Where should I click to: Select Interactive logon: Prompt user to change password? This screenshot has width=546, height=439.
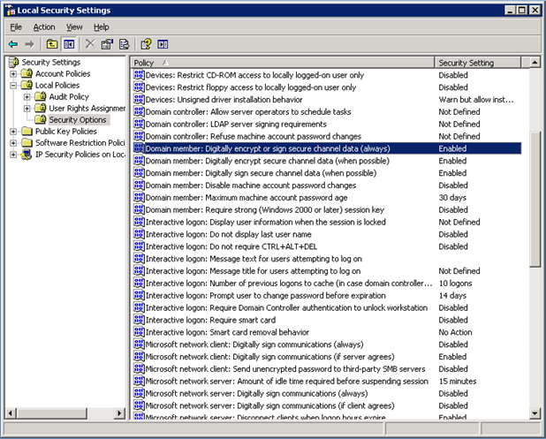[x=266, y=296]
